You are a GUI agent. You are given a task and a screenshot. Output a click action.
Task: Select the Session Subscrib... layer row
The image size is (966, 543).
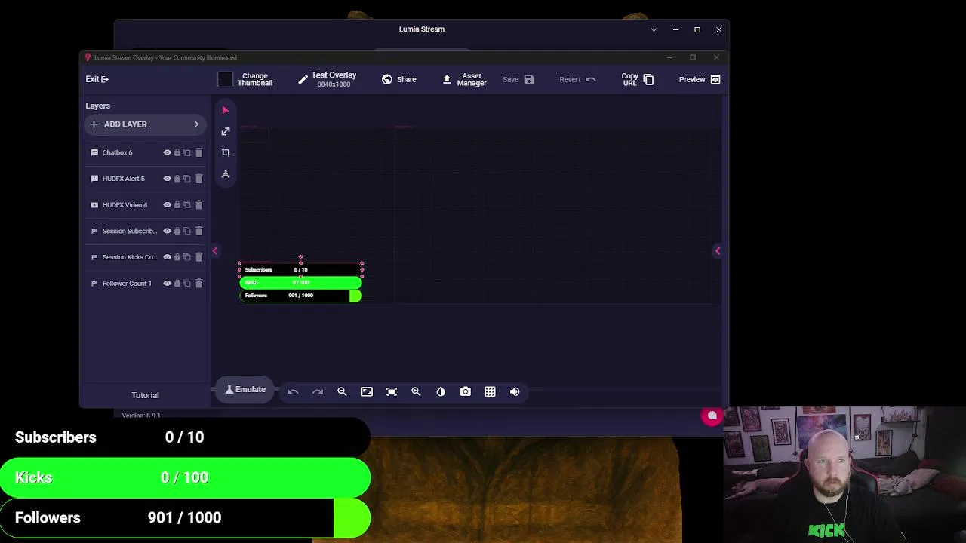pyautogui.click(x=145, y=231)
